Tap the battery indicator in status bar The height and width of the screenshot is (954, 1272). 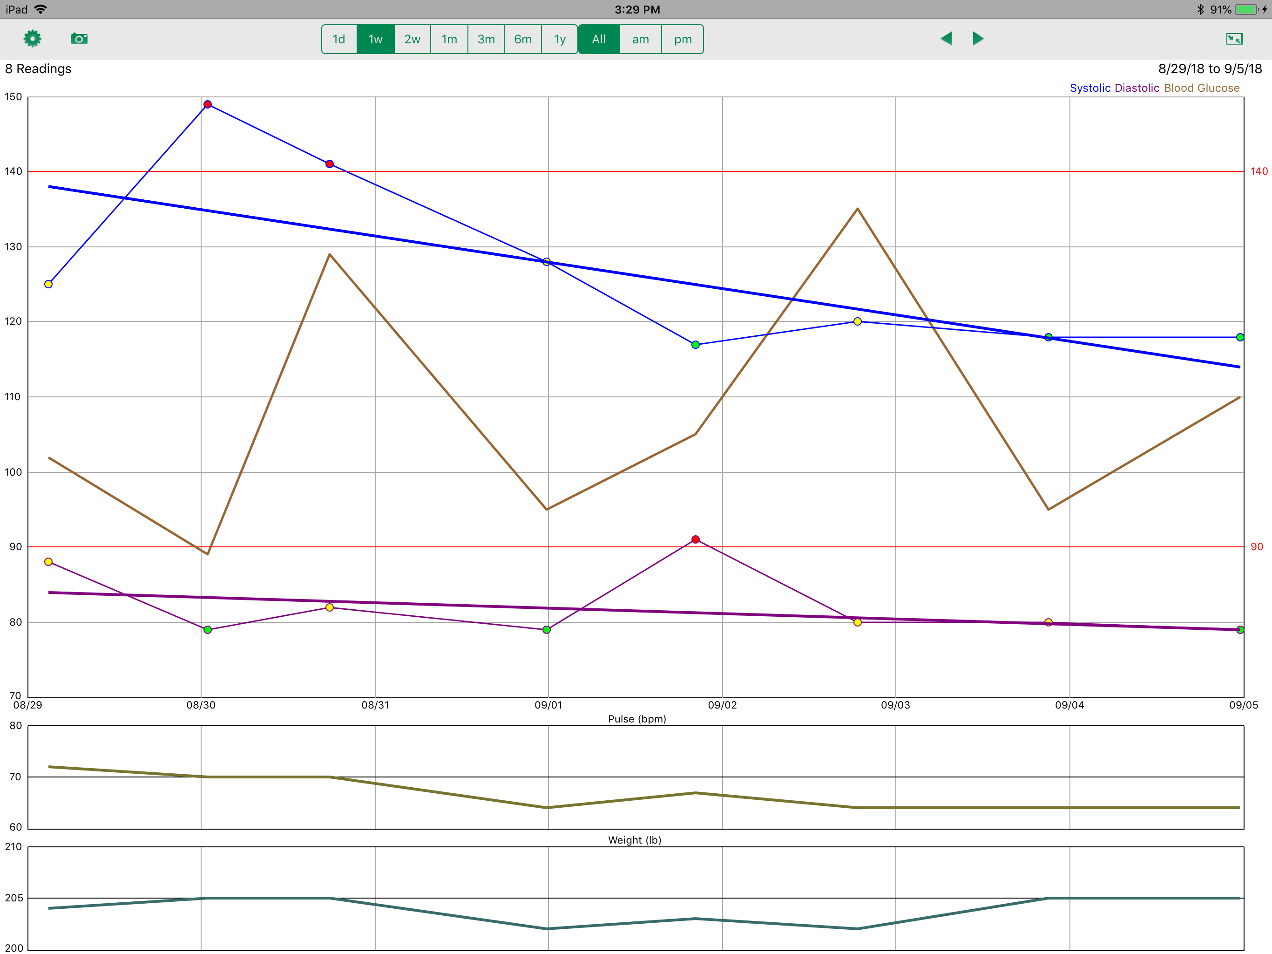pos(1245,9)
